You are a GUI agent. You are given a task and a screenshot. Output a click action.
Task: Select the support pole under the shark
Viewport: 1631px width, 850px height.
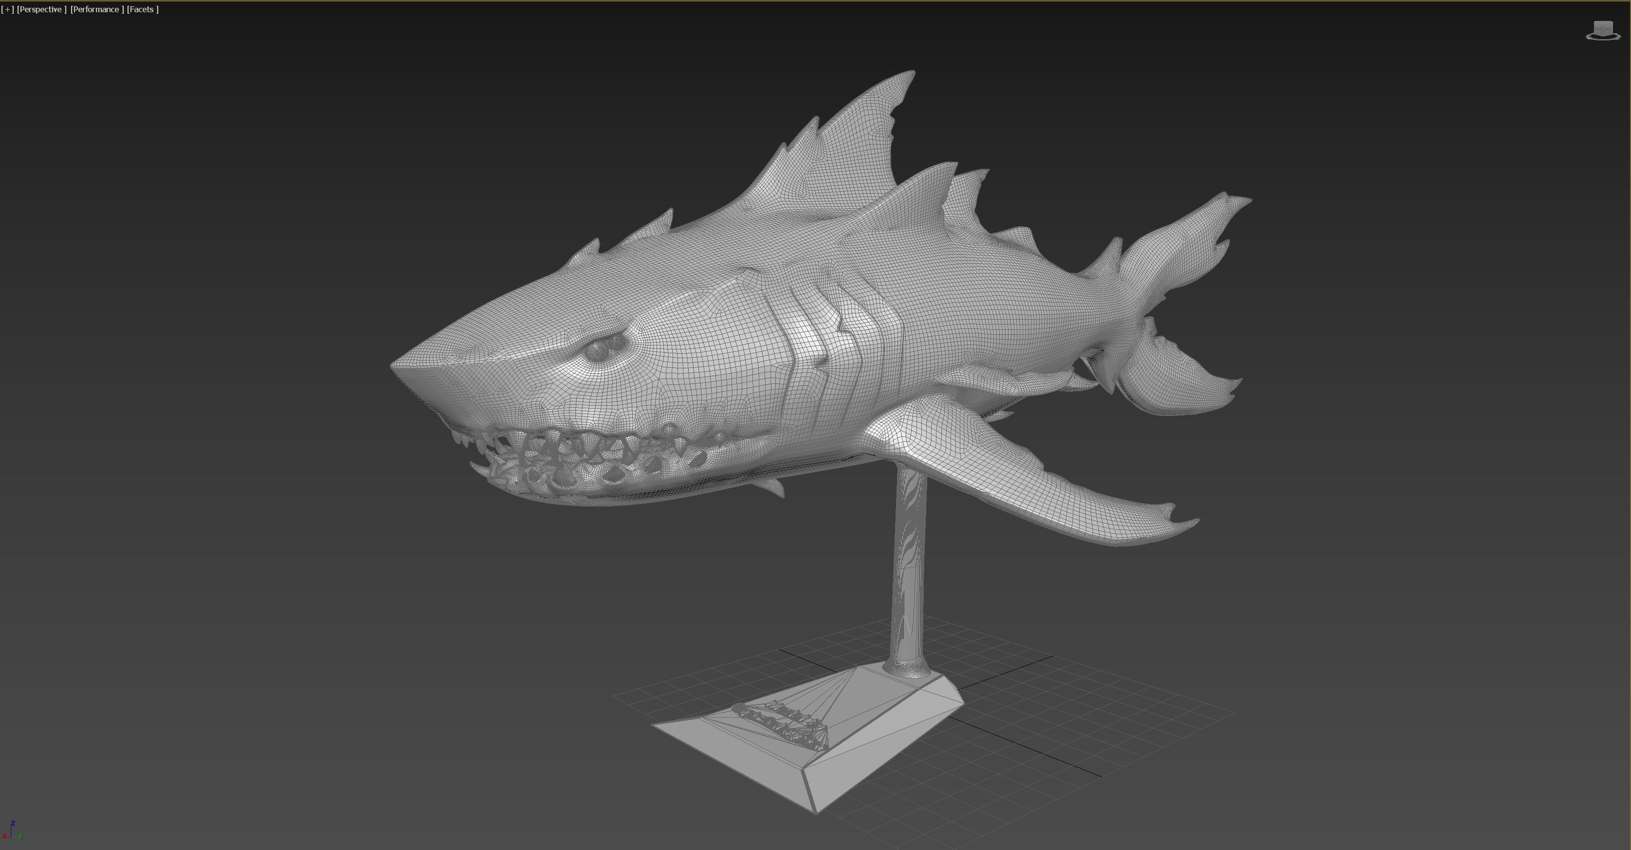908,570
